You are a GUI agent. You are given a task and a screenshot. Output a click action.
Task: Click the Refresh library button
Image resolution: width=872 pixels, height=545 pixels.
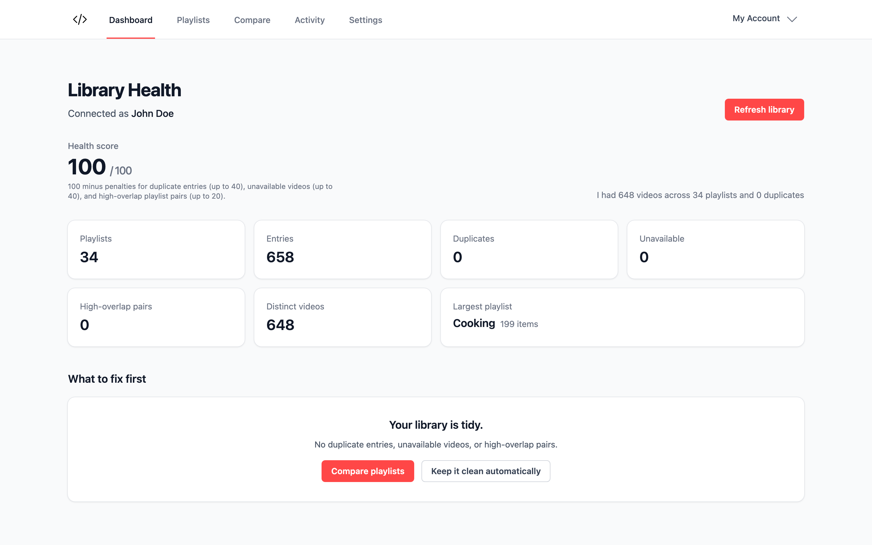tap(764, 110)
